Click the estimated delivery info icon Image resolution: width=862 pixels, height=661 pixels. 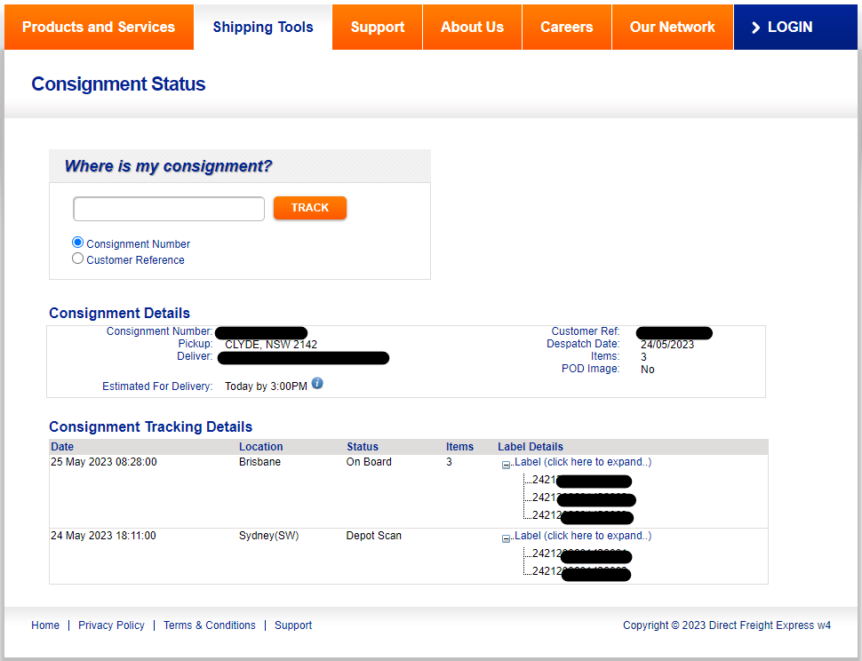tap(317, 384)
